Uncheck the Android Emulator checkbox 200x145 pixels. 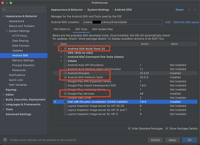(65, 73)
